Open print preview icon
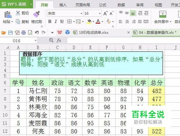 (30, 33)
